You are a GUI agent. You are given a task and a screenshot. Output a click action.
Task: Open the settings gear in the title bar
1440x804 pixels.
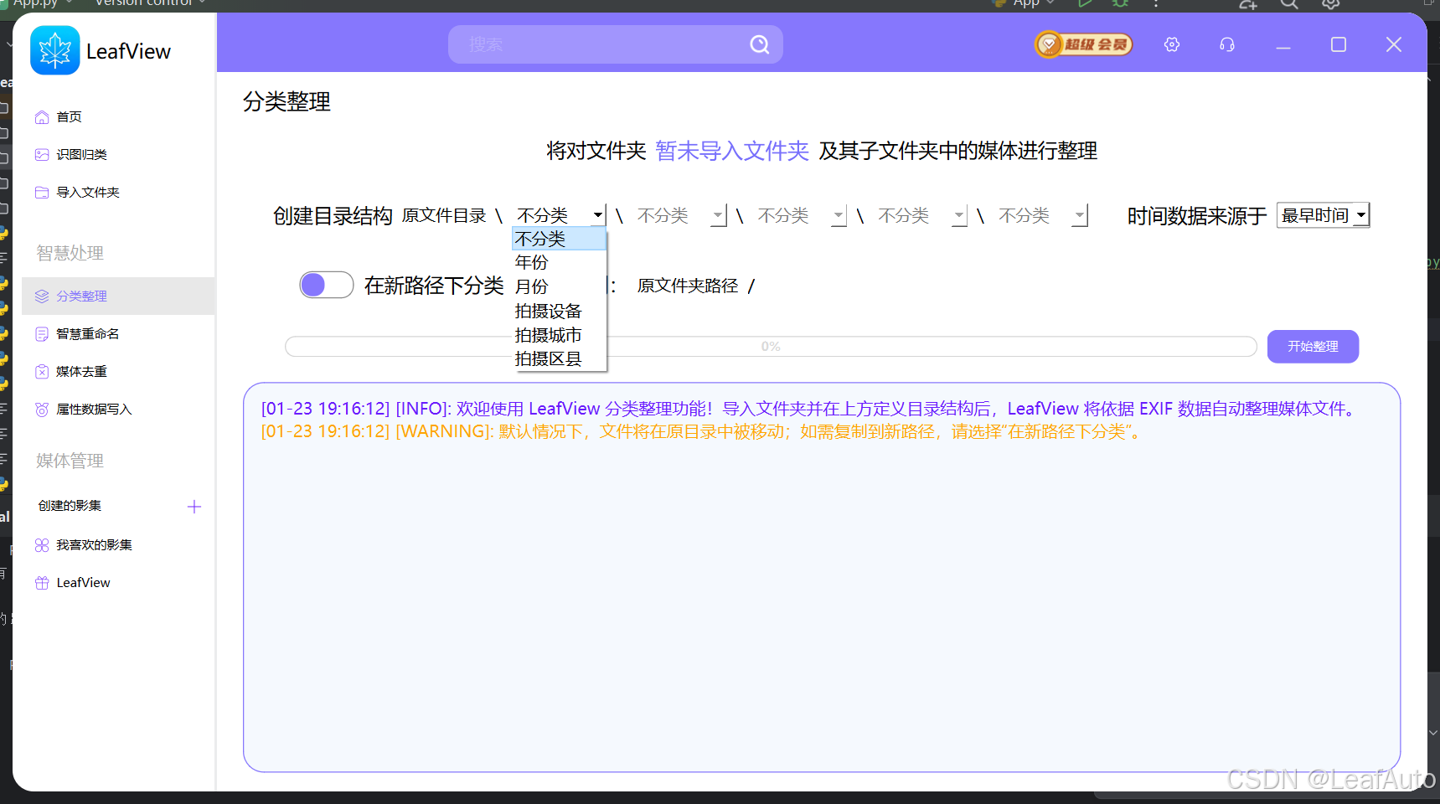click(1171, 44)
